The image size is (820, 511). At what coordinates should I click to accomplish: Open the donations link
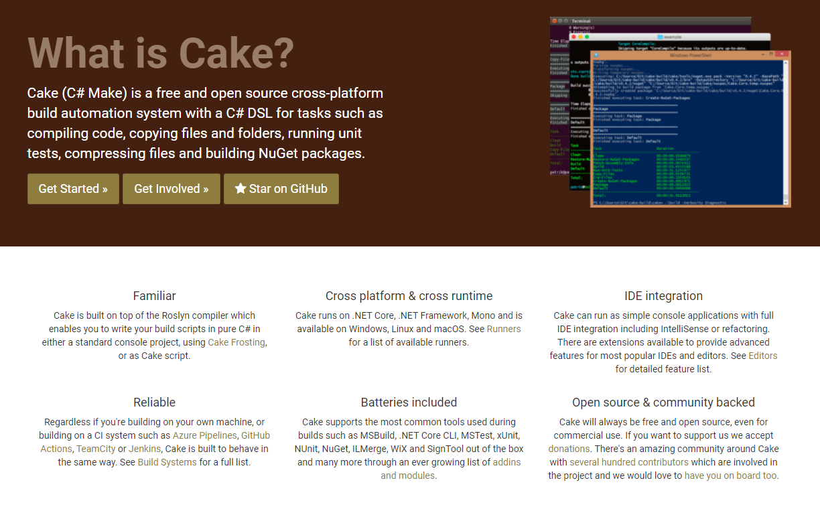coord(569,449)
